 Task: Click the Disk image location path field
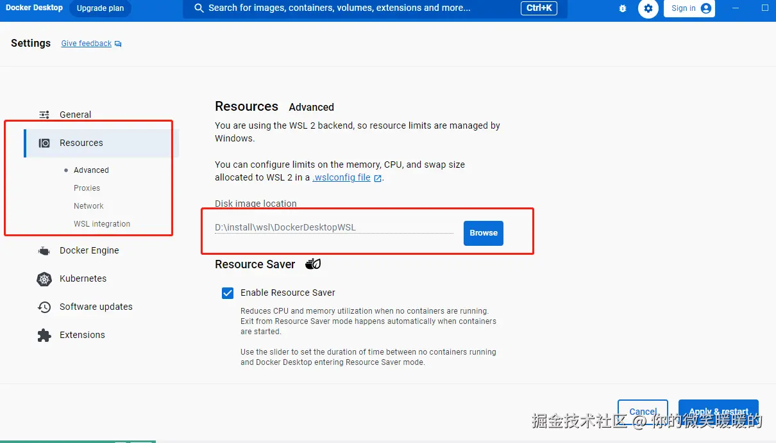(x=333, y=227)
